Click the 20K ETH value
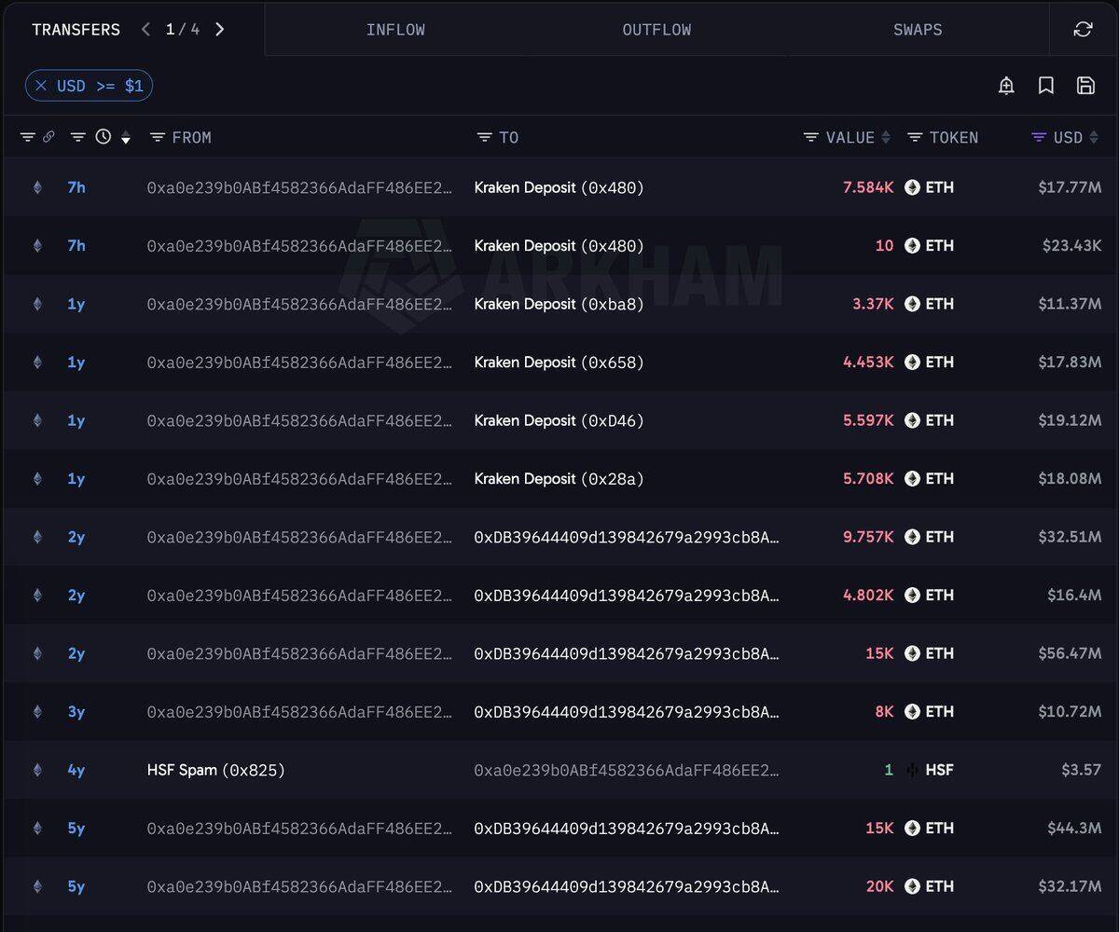This screenshot has height=932, width=1119. click(x=879, y=886)
